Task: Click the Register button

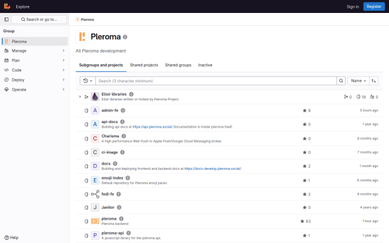Action: click(374, 6)
